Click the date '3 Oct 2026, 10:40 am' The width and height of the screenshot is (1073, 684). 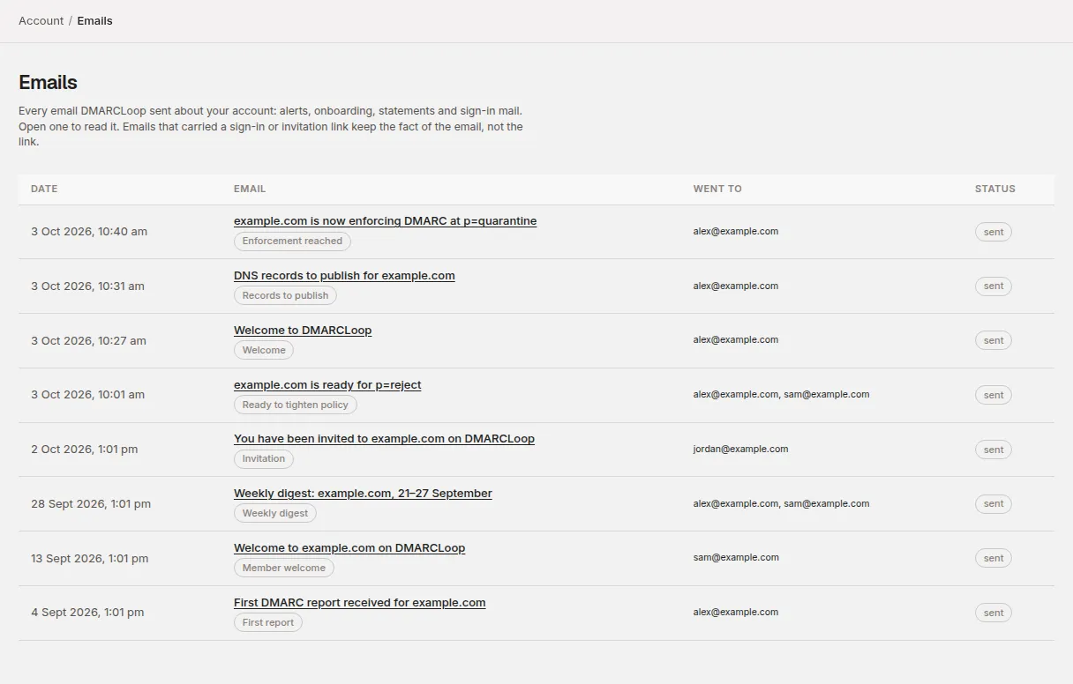click(x=89, y=232)
